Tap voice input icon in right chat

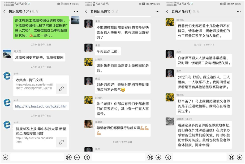168,157
